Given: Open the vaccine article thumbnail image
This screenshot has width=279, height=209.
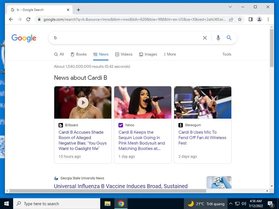Looking at the screenshot, I should 219,182.
